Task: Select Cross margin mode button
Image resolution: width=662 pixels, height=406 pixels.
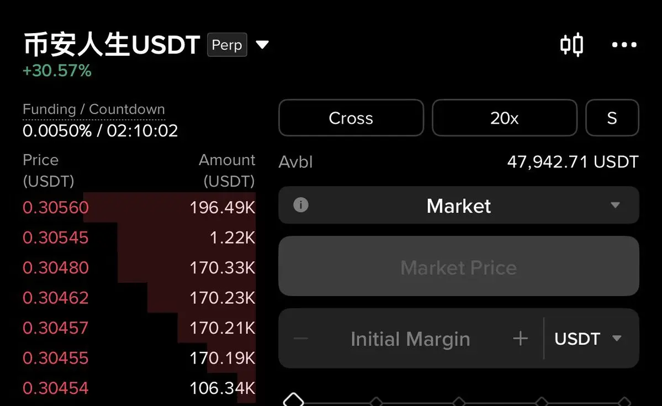Action: [x=351, y=118]
